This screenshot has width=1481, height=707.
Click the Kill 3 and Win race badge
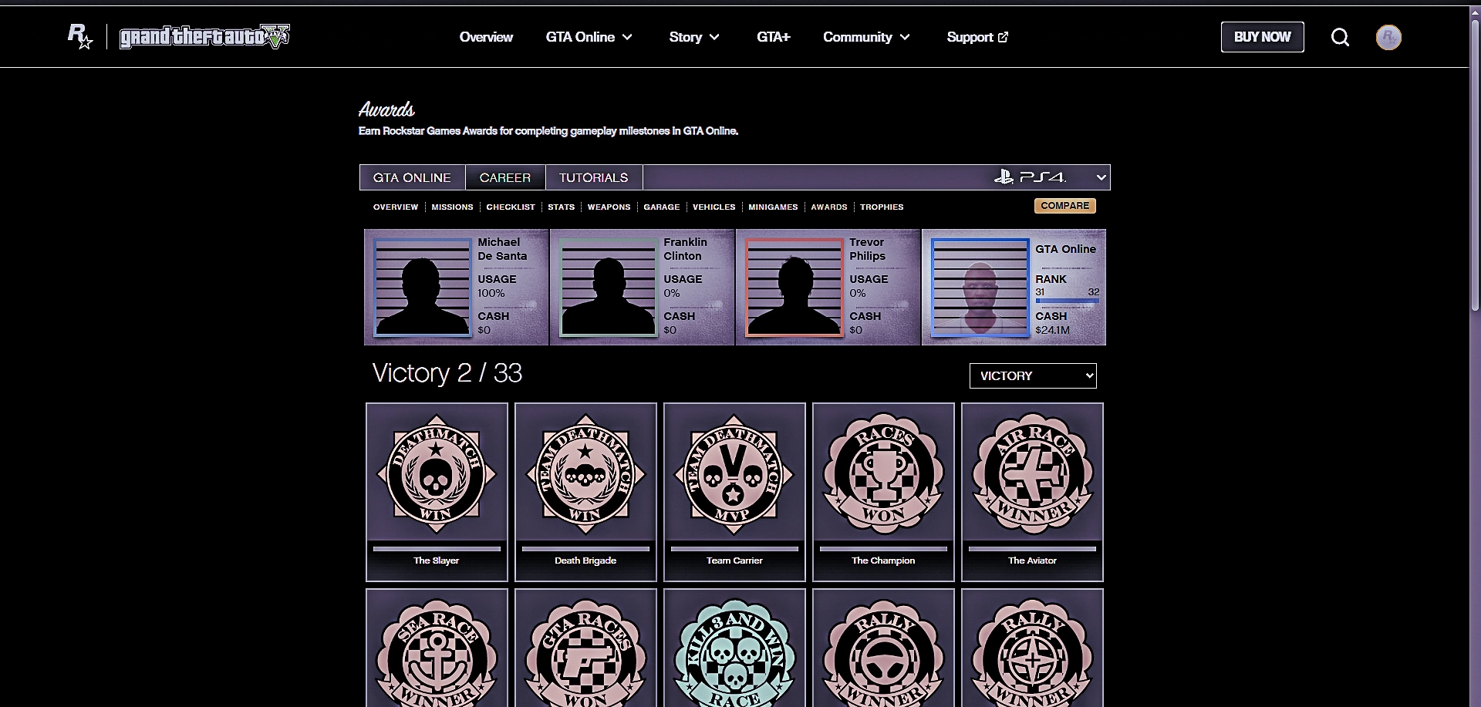(734, 651)
